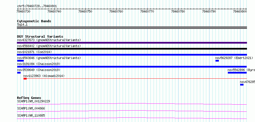
Task: Select the blue bar under nsv3191084 (Chaisson2019)
Action: pos(132,67)
